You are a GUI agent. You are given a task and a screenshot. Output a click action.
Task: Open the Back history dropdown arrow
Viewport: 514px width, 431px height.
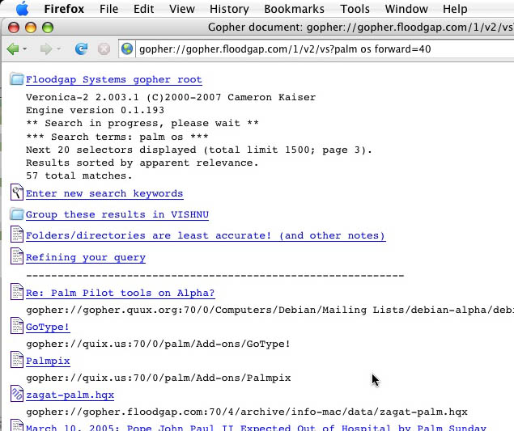point(25,49)
